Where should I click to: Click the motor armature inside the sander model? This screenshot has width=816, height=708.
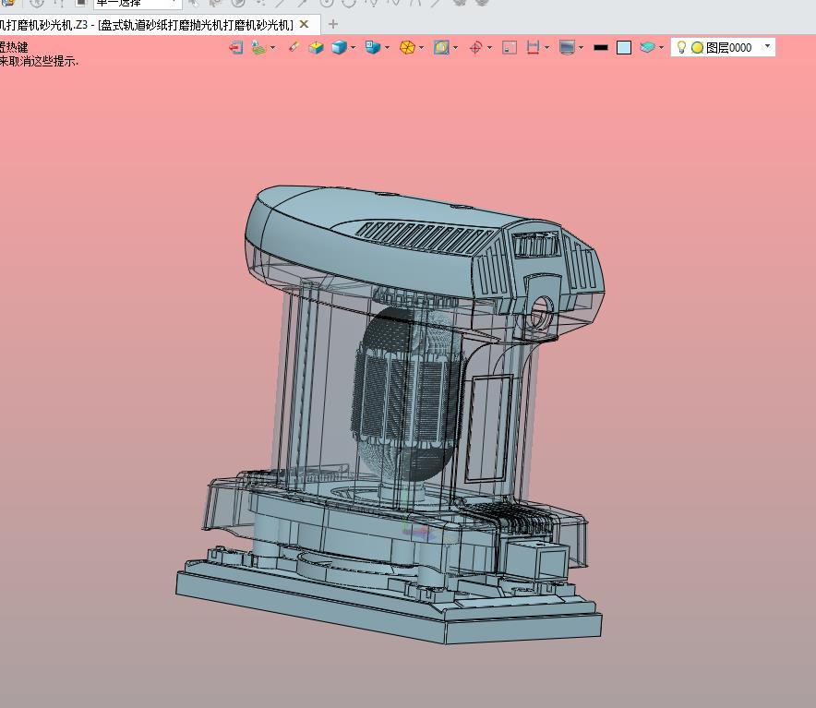[407, 393]
